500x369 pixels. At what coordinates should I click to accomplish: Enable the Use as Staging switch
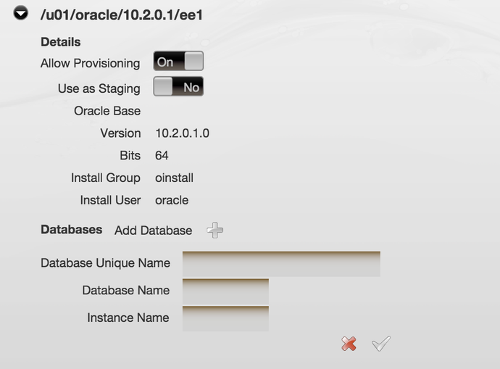(x=178, y=87)
